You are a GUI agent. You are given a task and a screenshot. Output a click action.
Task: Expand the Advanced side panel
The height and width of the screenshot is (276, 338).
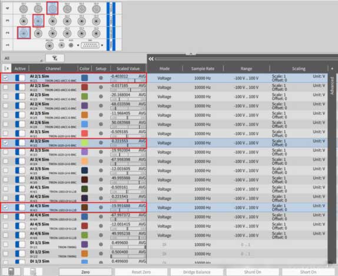(x=332, y=85)
